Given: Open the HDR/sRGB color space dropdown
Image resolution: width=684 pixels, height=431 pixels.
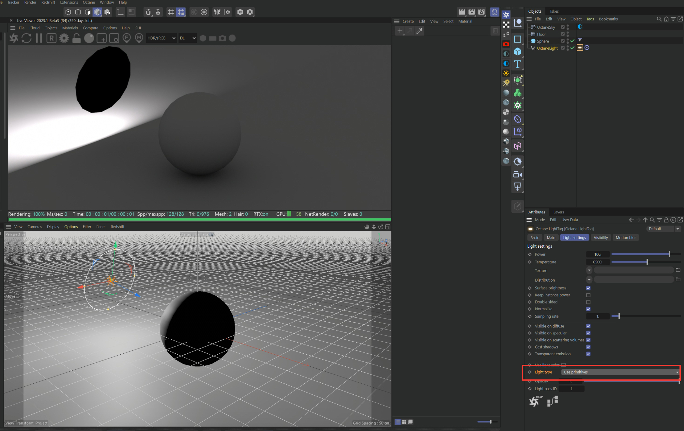Looking at the screenshot, I should (x=161, y=38).
